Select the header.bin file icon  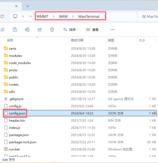[x=6, y=120]
